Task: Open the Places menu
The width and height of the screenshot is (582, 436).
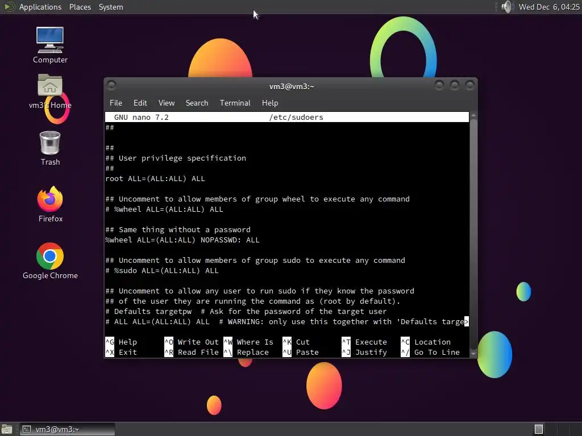Action: 80,7
